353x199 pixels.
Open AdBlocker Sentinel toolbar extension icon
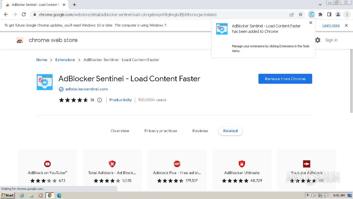coord(311,15)
